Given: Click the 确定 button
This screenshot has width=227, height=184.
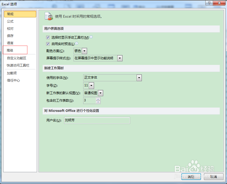Looking at the screenshot, I should (191, 176).
